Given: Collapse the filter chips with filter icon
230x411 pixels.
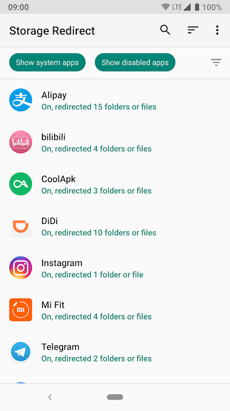Looking at the screenshot, I should point(216,62).
